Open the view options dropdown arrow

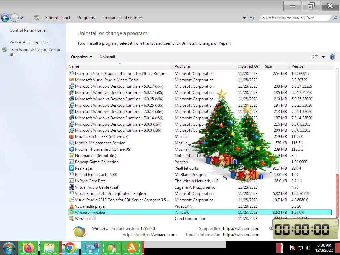point(323,57)
